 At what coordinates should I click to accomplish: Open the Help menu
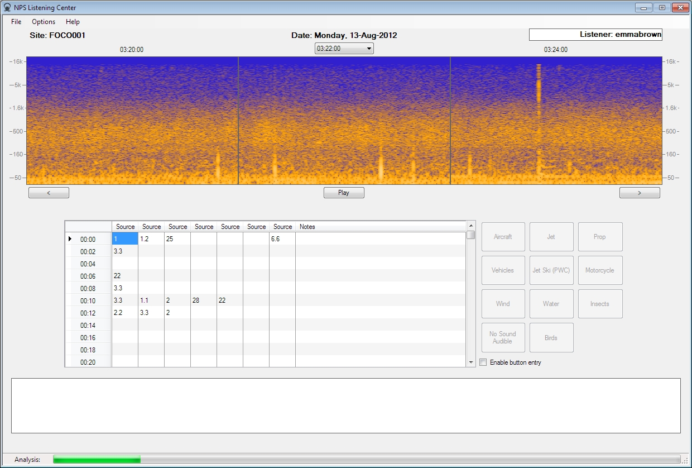73,22
